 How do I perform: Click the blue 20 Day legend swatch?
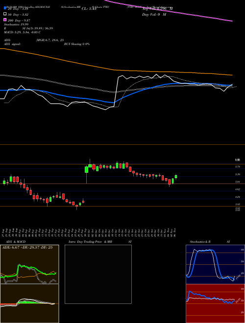[5, 8]
